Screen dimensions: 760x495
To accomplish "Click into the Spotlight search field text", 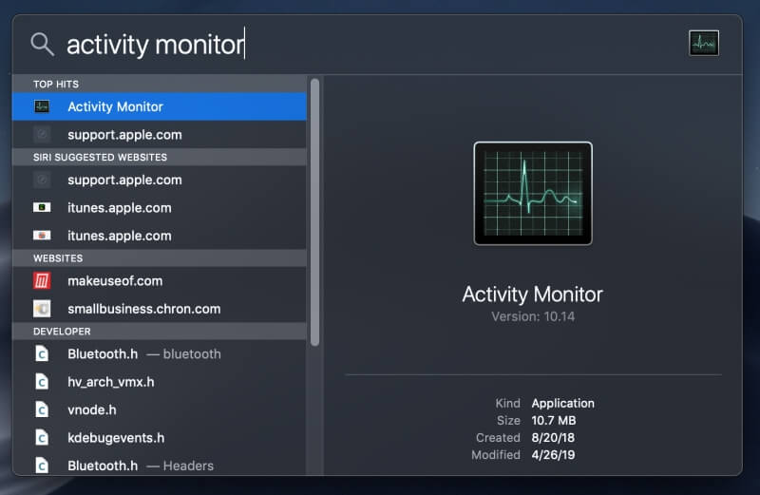I will (156, 45).
